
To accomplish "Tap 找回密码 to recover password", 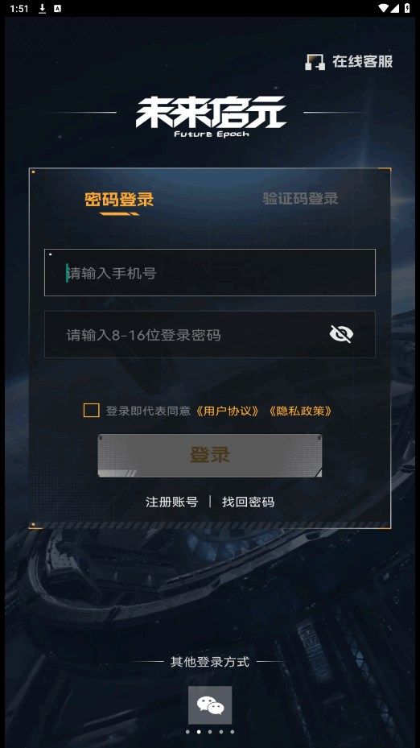I will tap(248, 502).
